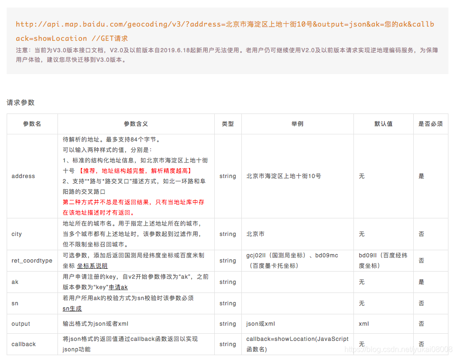Click 用户申请注册的key description text
The height and width of the screenshot is (358, 457).
135,282
